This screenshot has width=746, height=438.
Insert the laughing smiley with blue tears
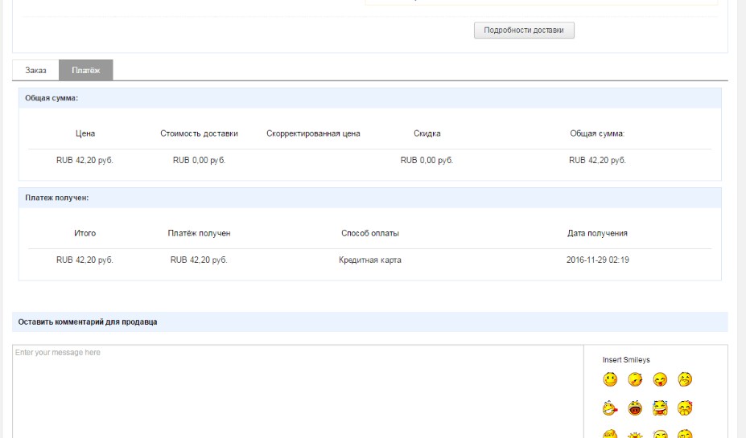pyautogui.click(x=660, y=408)
